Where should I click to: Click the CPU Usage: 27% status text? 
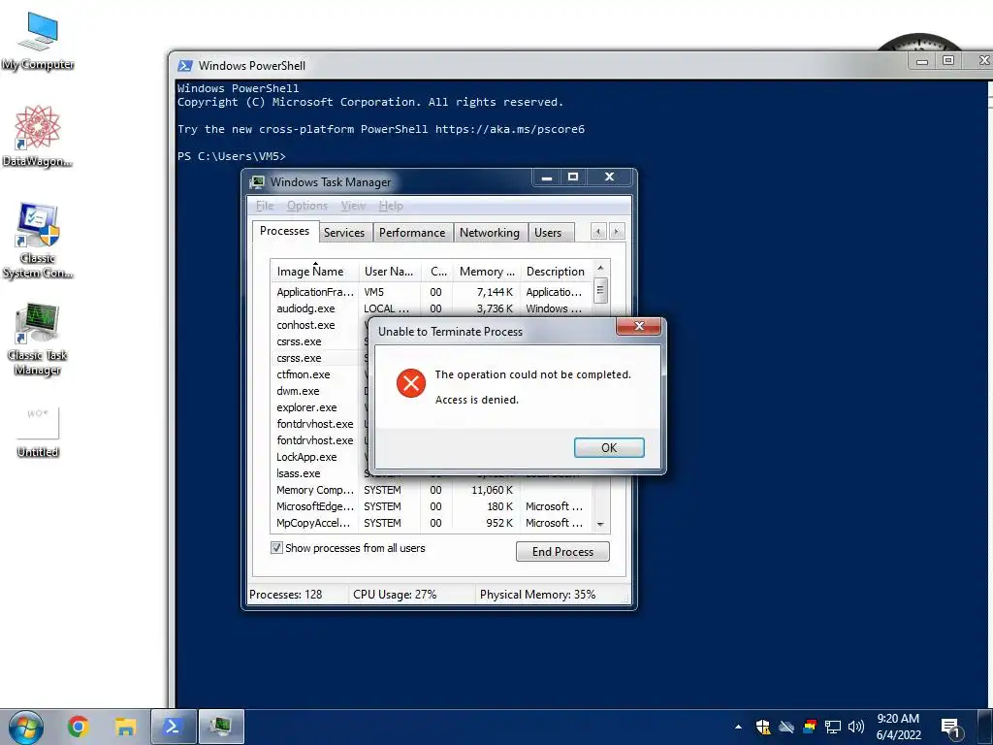(x=395, y=595)
